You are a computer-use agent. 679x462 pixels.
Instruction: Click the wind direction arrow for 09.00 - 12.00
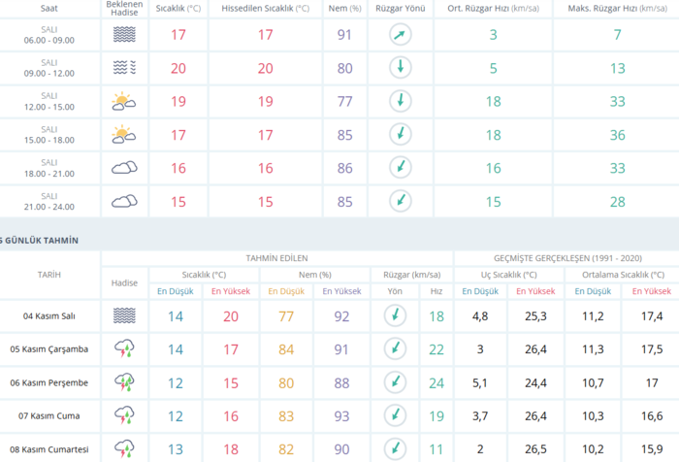pyautogui.click(x=400, y=68)
